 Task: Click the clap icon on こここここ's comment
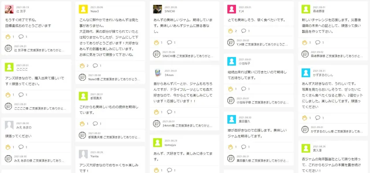click(8, 95)
